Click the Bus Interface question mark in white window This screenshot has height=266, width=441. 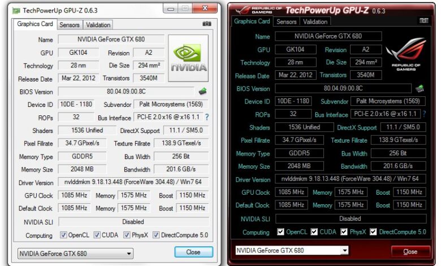tap(207, 117)
